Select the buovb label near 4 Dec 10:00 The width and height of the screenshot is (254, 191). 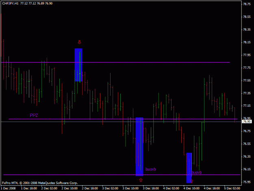(x=196, y=172)
